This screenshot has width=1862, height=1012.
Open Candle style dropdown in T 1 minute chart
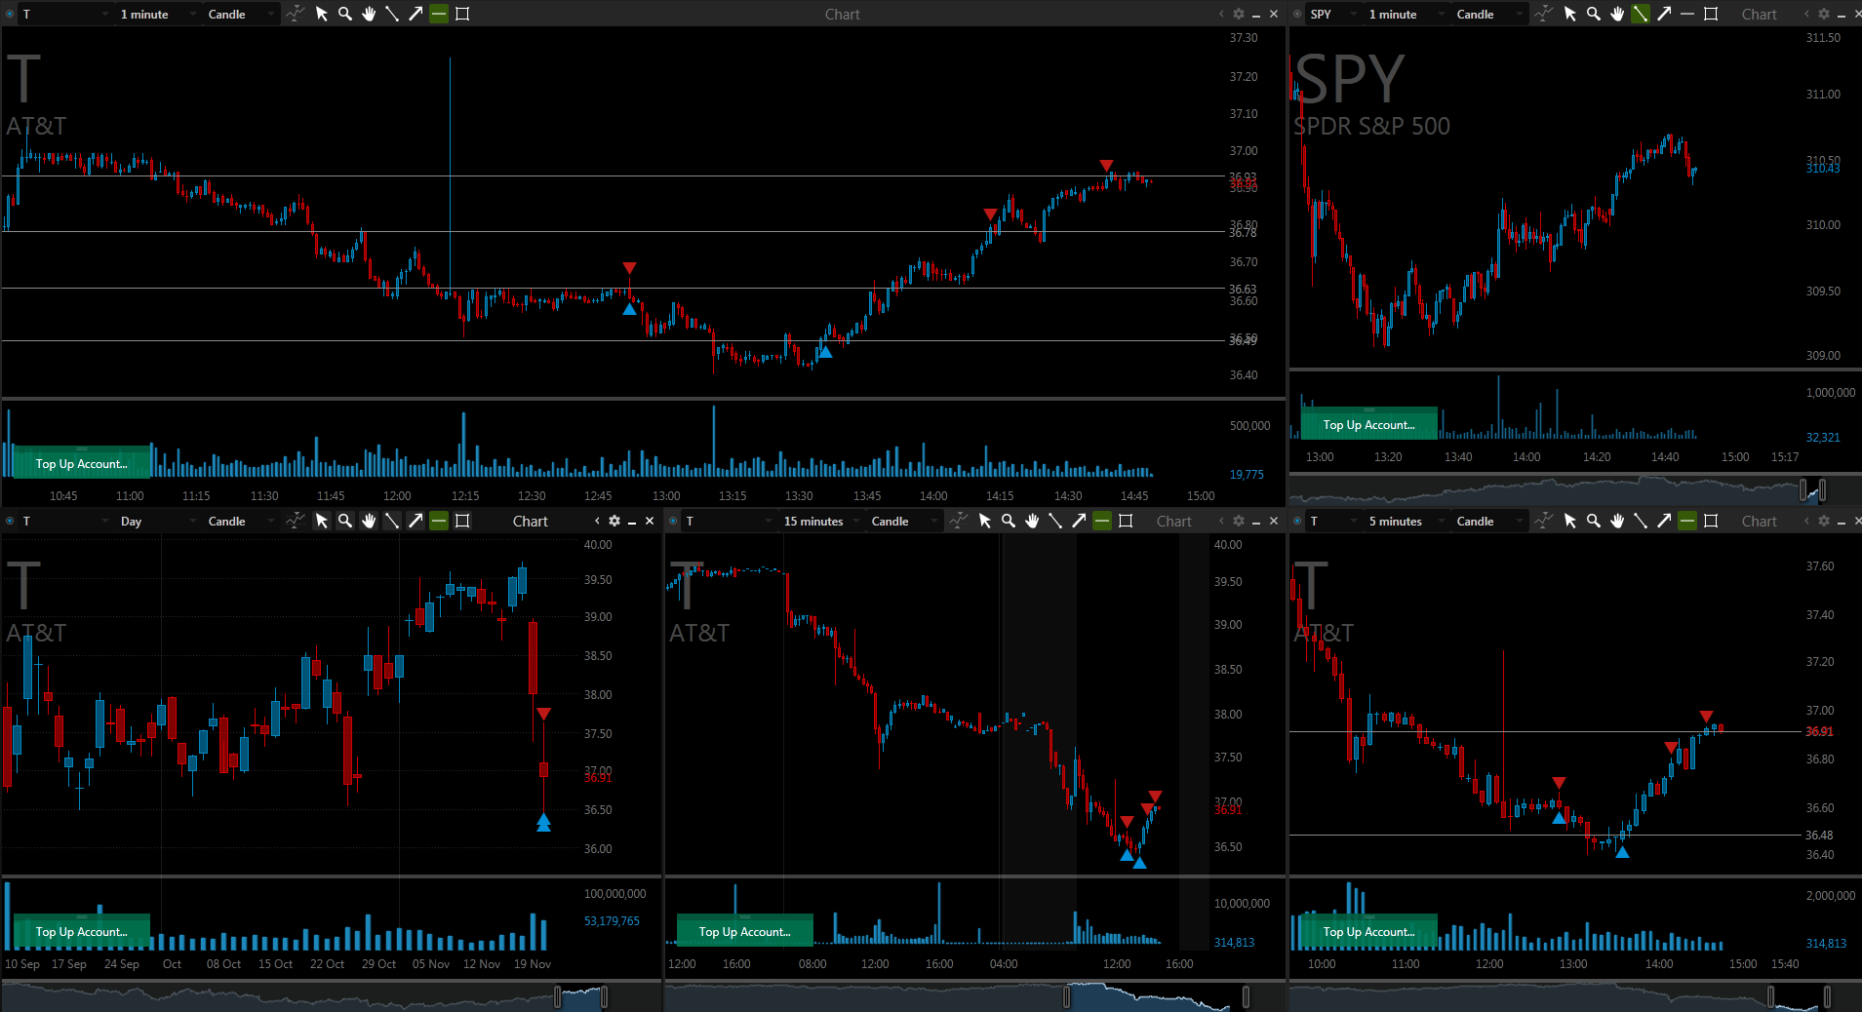[241, 14]
